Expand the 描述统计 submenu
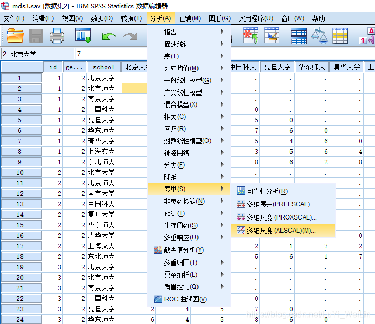Viewport: 375px width, 324px height. click(189, 44)
